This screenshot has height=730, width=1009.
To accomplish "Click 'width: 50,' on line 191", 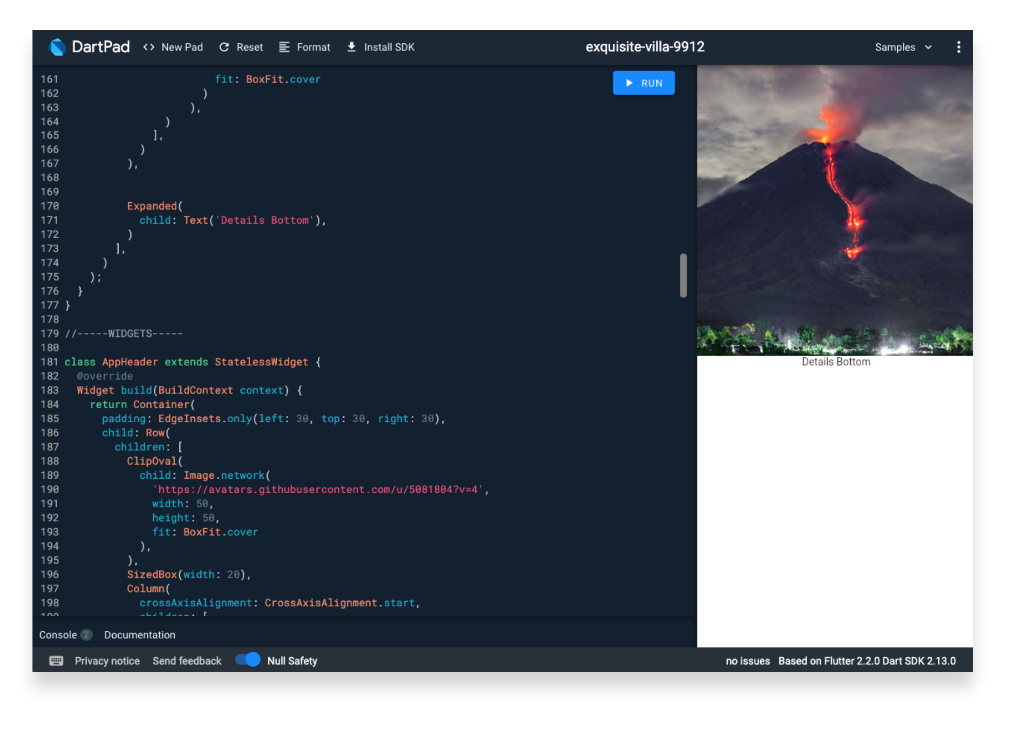I will tap(183, 503).
